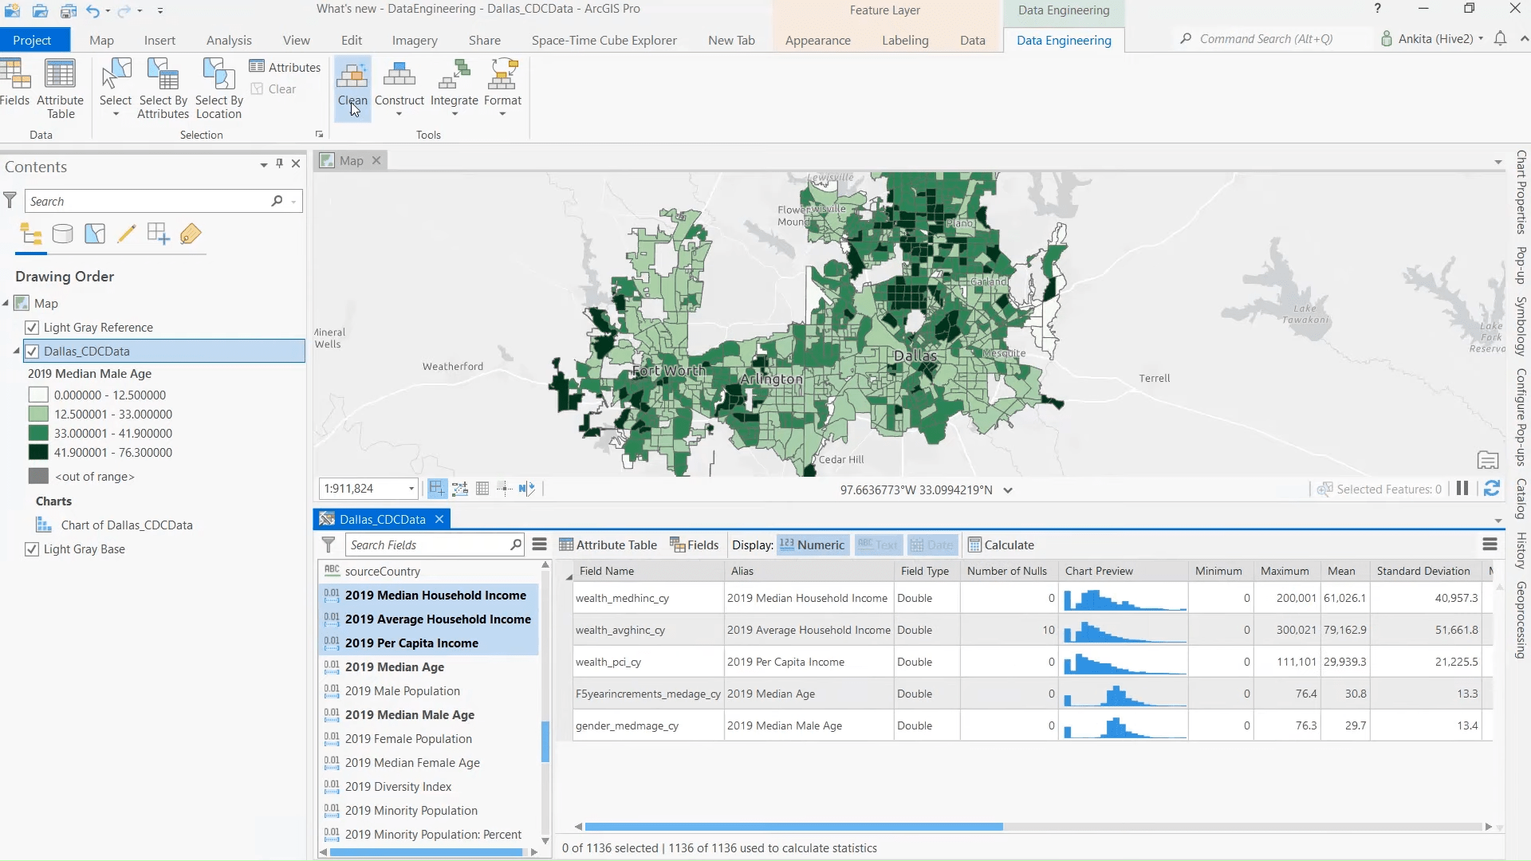The height and width of the screenshot is (861, 1531).
Task: Click the fields filter funnel in Data Engineering
Action: (329, 545)
